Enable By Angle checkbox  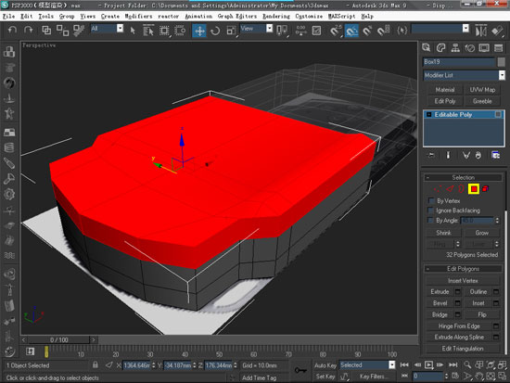[431, 221]
